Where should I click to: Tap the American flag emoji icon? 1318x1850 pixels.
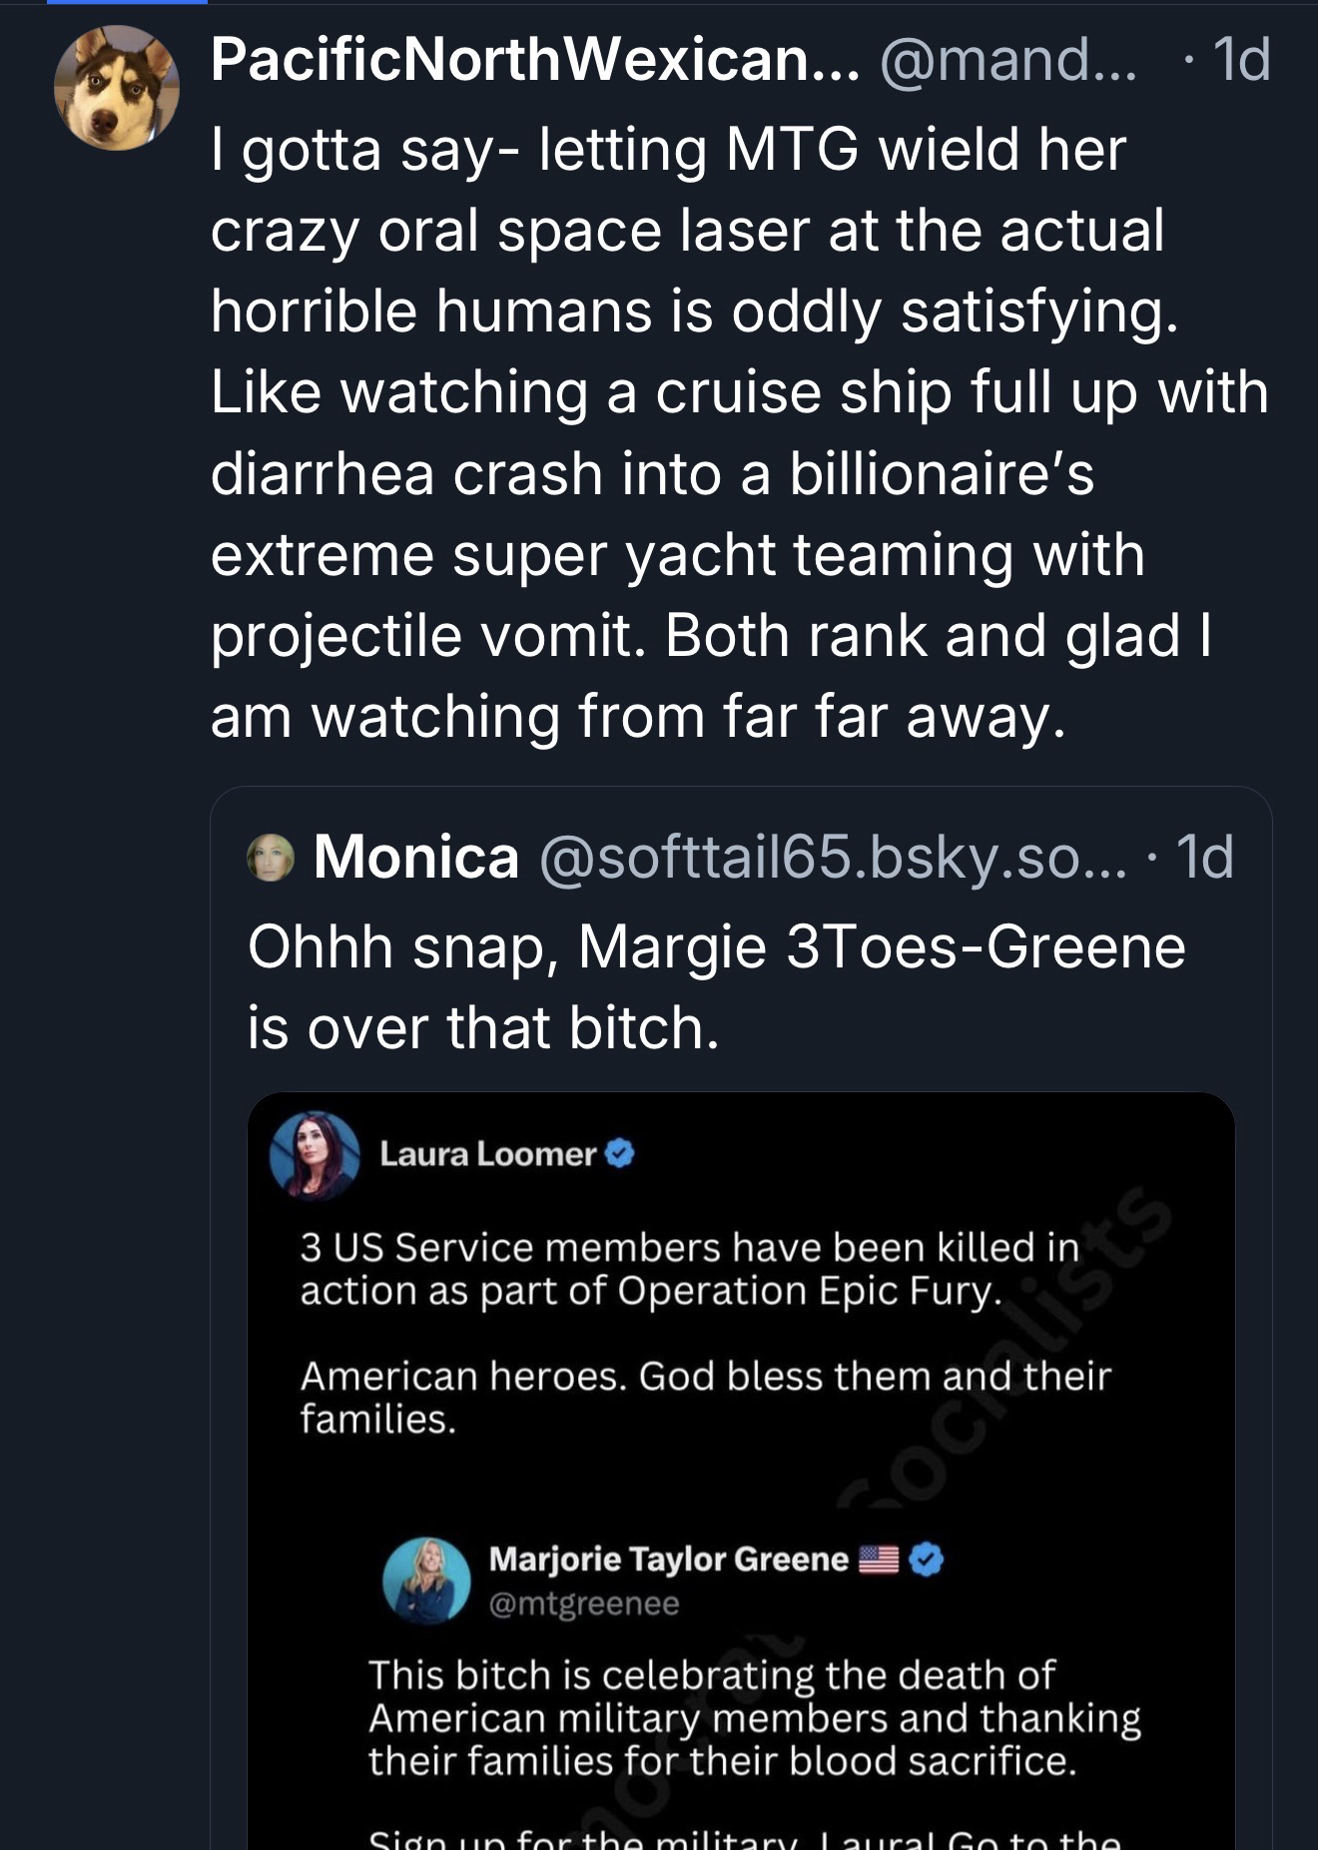point(879,1558)
